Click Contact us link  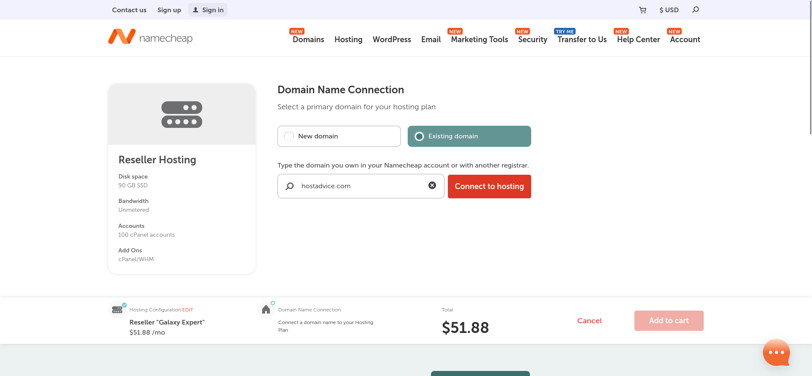[129, 10]
